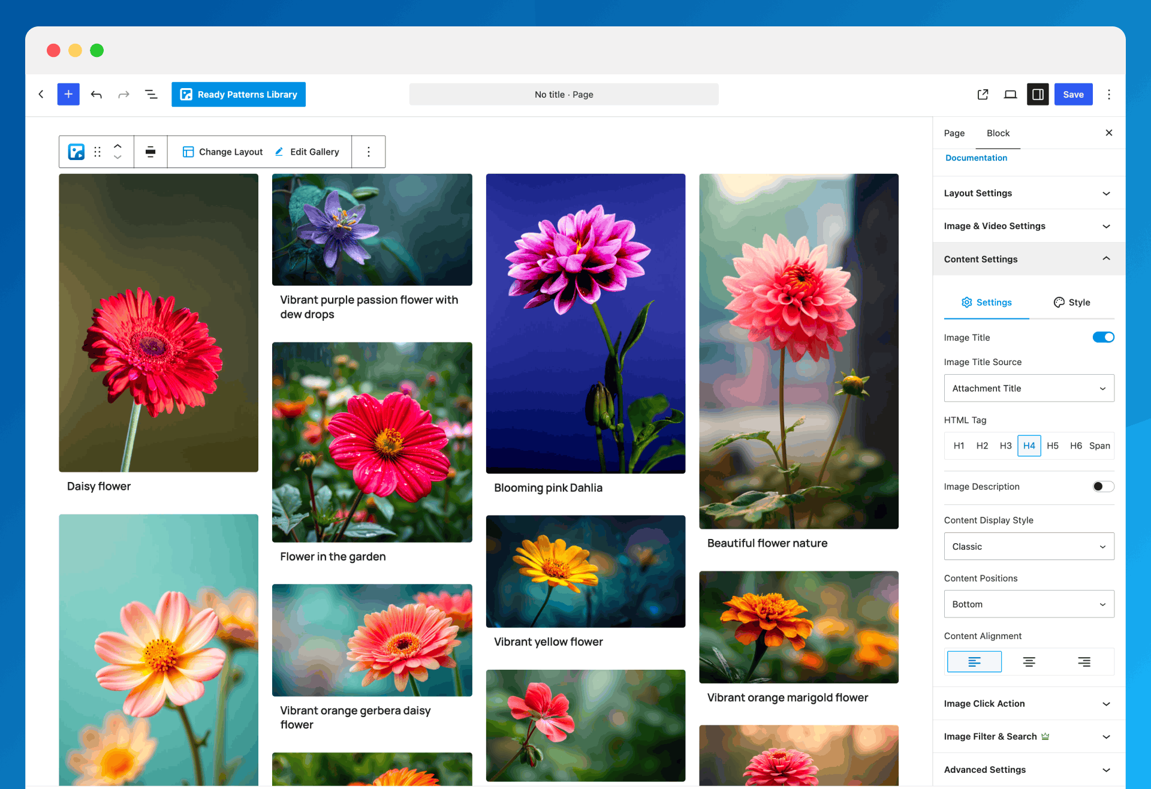This screenshot has width=1151, height=789.
Task: Expand the Layout Settings section
Action: (x=1029, y=193)
